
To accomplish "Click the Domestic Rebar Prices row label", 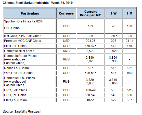I will coord(30,59).
